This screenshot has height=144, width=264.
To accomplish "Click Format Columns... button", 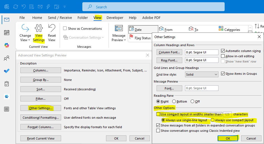I will (41, 127).
